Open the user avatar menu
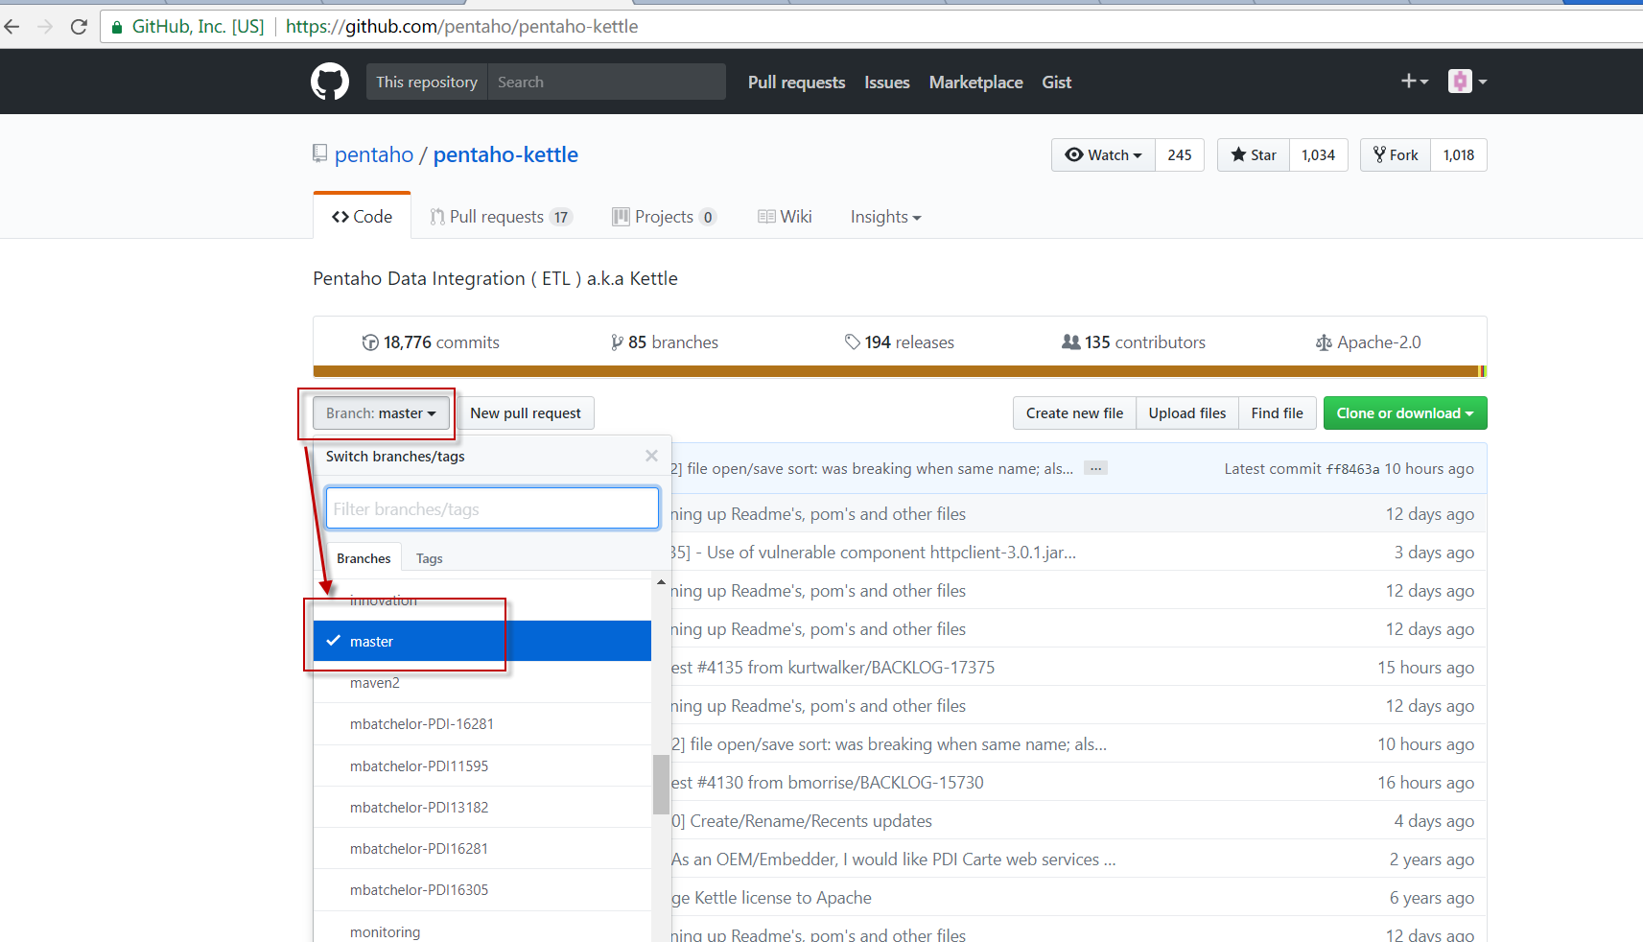Viewport: 1643px width, 942px height. [x=1467, y=82]
